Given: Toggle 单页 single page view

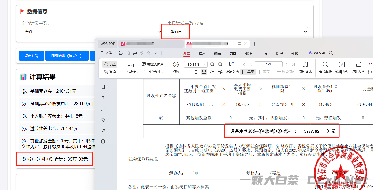Looking at the screenshot, I should pos(248,72).
